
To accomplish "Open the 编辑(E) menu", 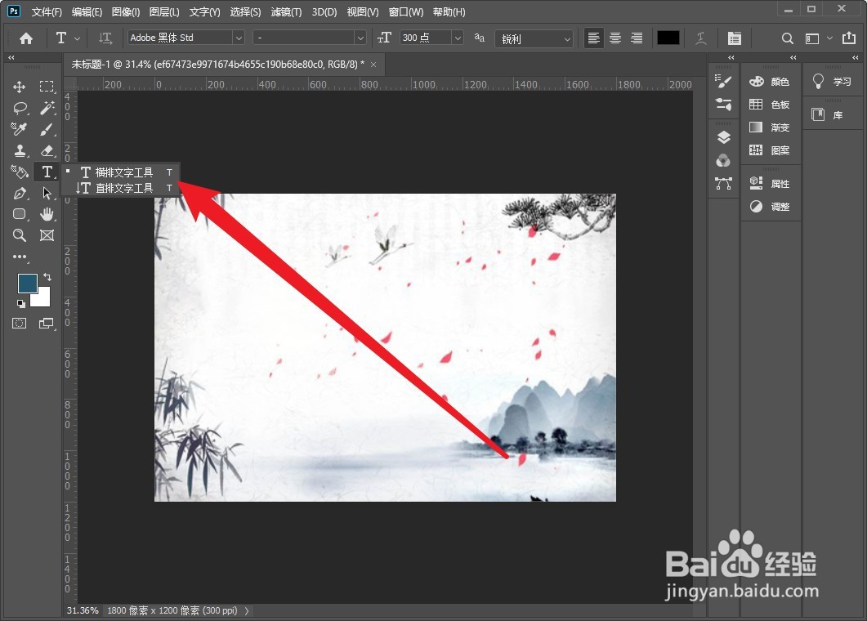I will click(x=87, y=11).
